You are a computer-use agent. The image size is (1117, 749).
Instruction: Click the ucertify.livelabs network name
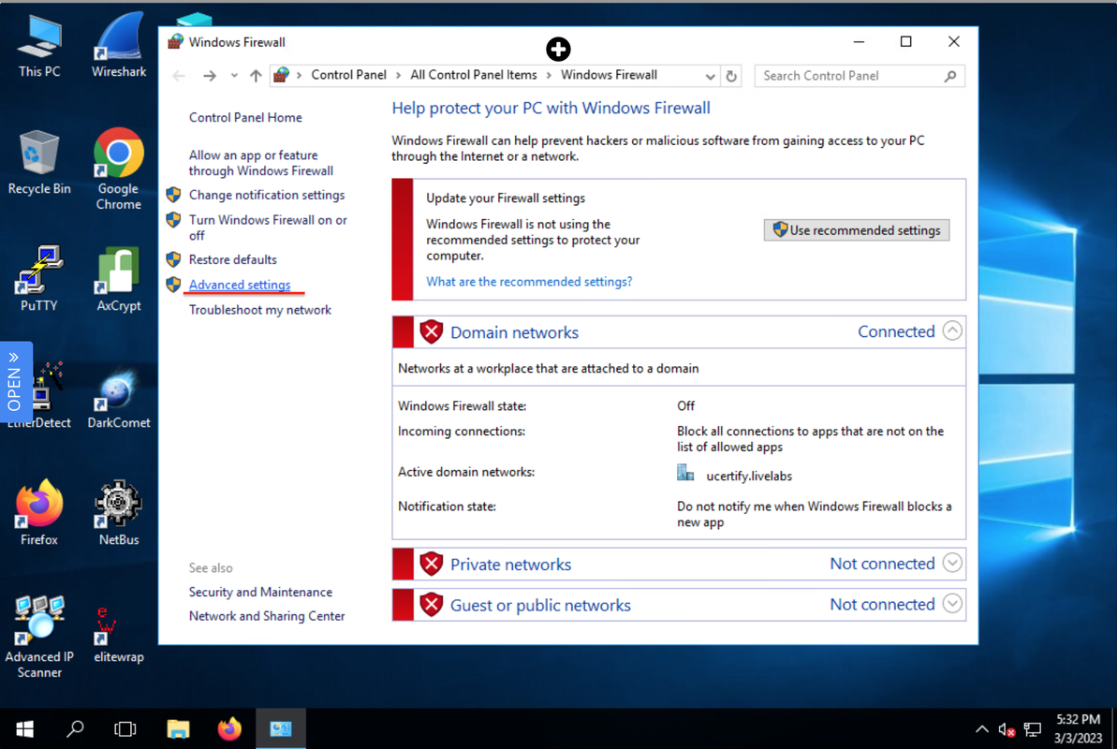coord(749,476)
